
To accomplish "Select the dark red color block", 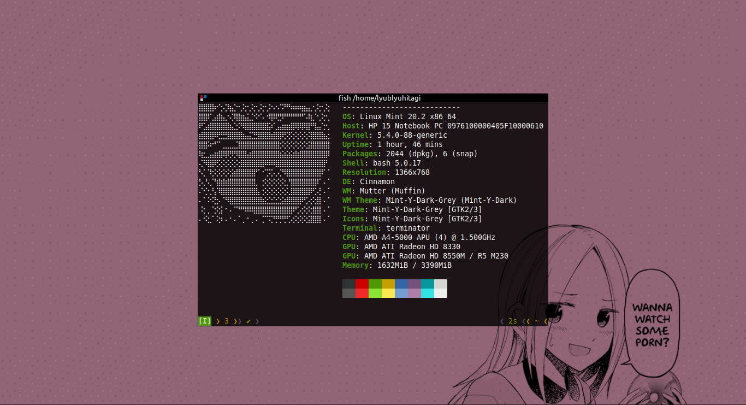I will [362, 284].
